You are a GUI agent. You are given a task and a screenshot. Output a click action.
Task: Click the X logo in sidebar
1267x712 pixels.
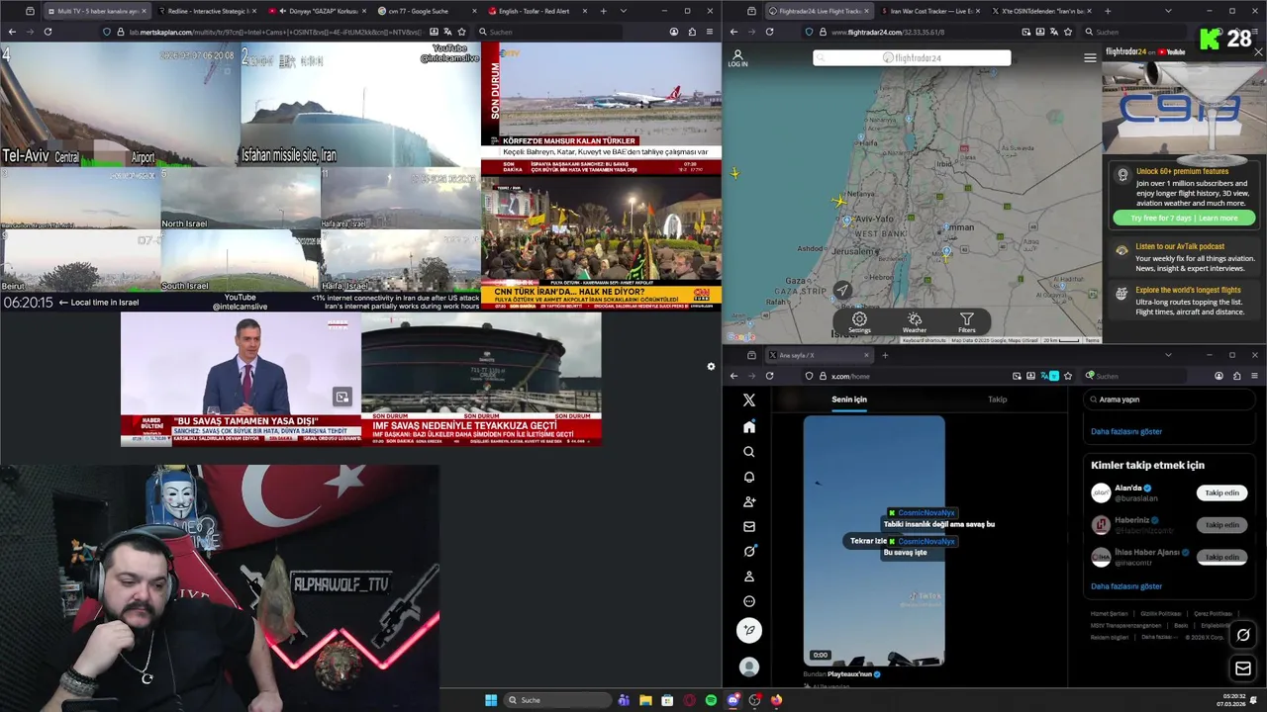coord(749,400)
